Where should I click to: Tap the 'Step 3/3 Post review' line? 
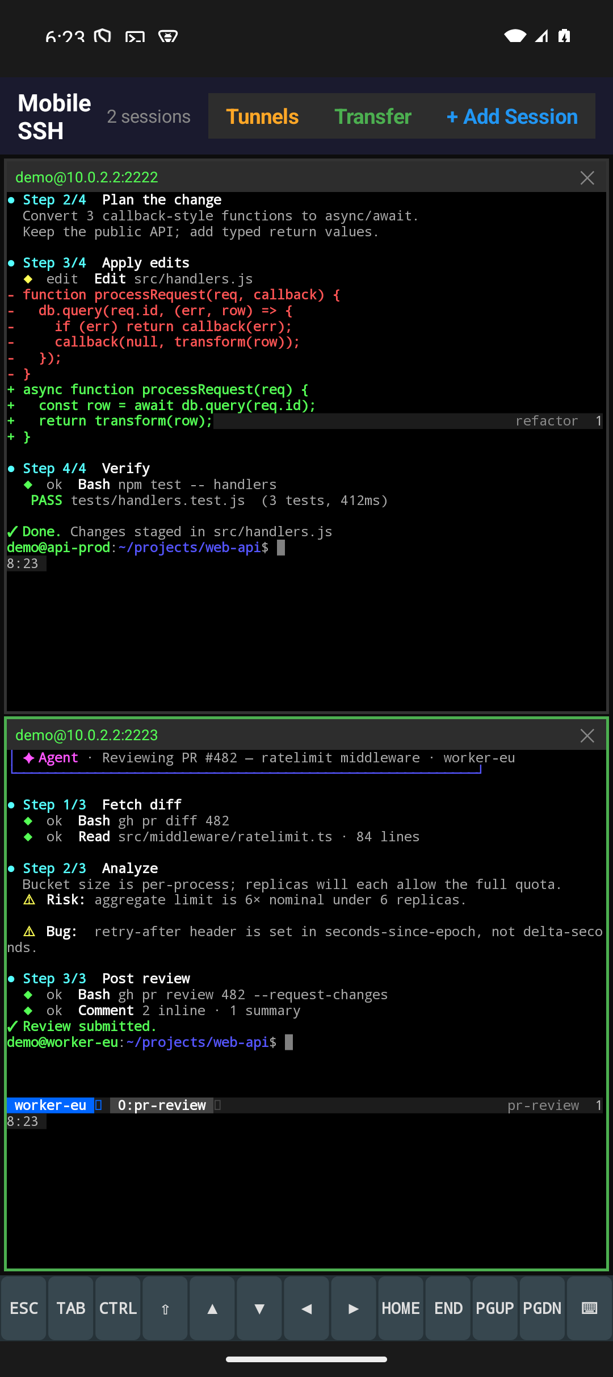pyautogui.click(x=99, y=979)
